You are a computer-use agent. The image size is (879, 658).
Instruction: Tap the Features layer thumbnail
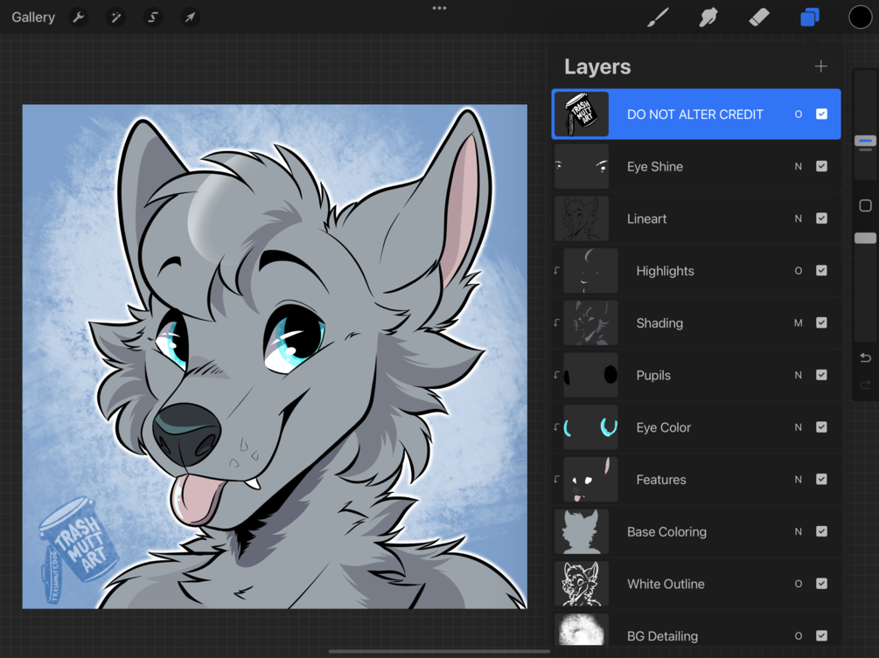[590, 480]
